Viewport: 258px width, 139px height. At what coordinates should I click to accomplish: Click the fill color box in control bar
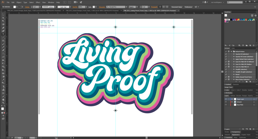click(15, 7)
